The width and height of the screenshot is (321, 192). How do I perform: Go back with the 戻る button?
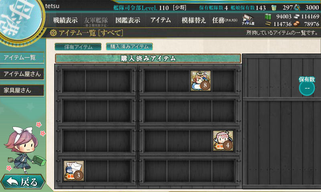tap(23, 181)
